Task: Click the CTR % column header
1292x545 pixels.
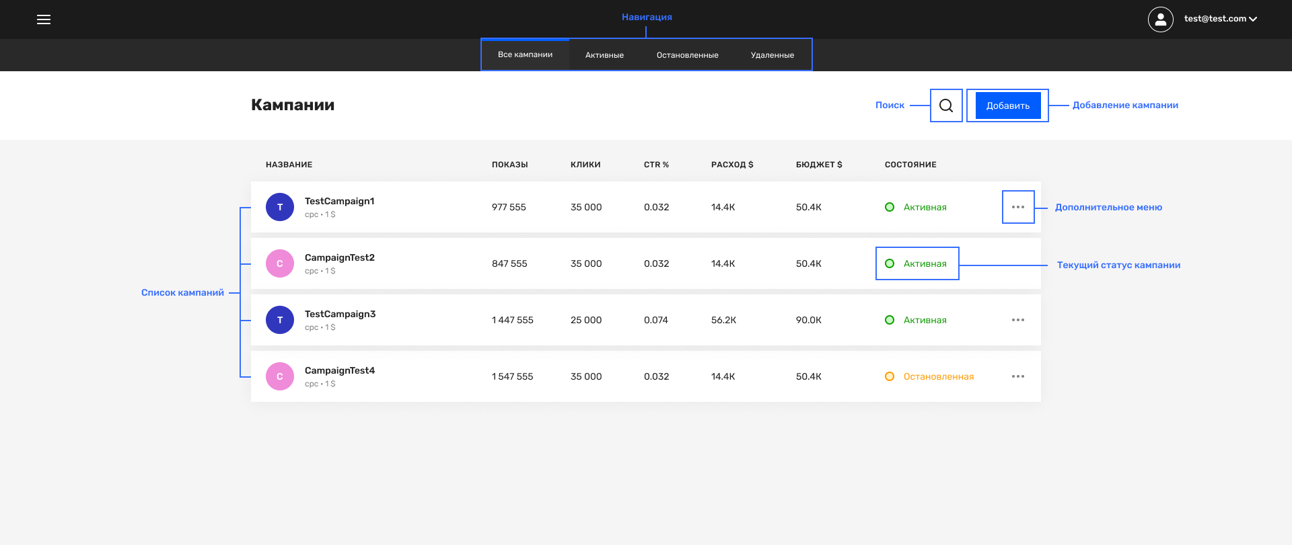Action: pos(657,165)
